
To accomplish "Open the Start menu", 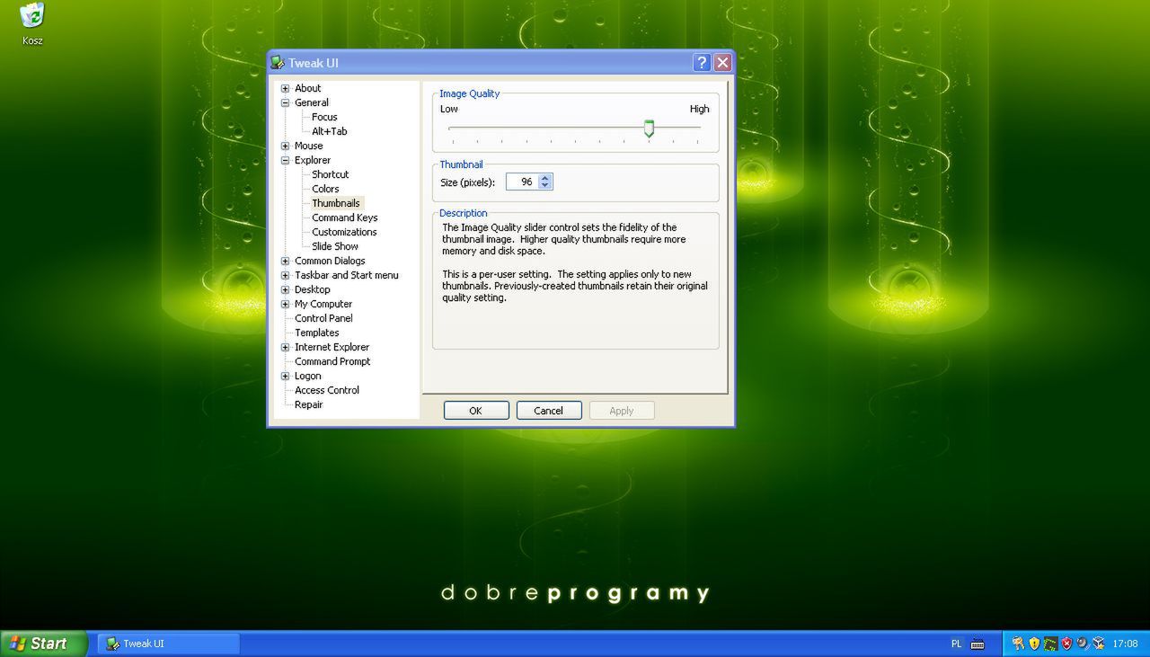I will pyautogui.click(x=40, y=644).
